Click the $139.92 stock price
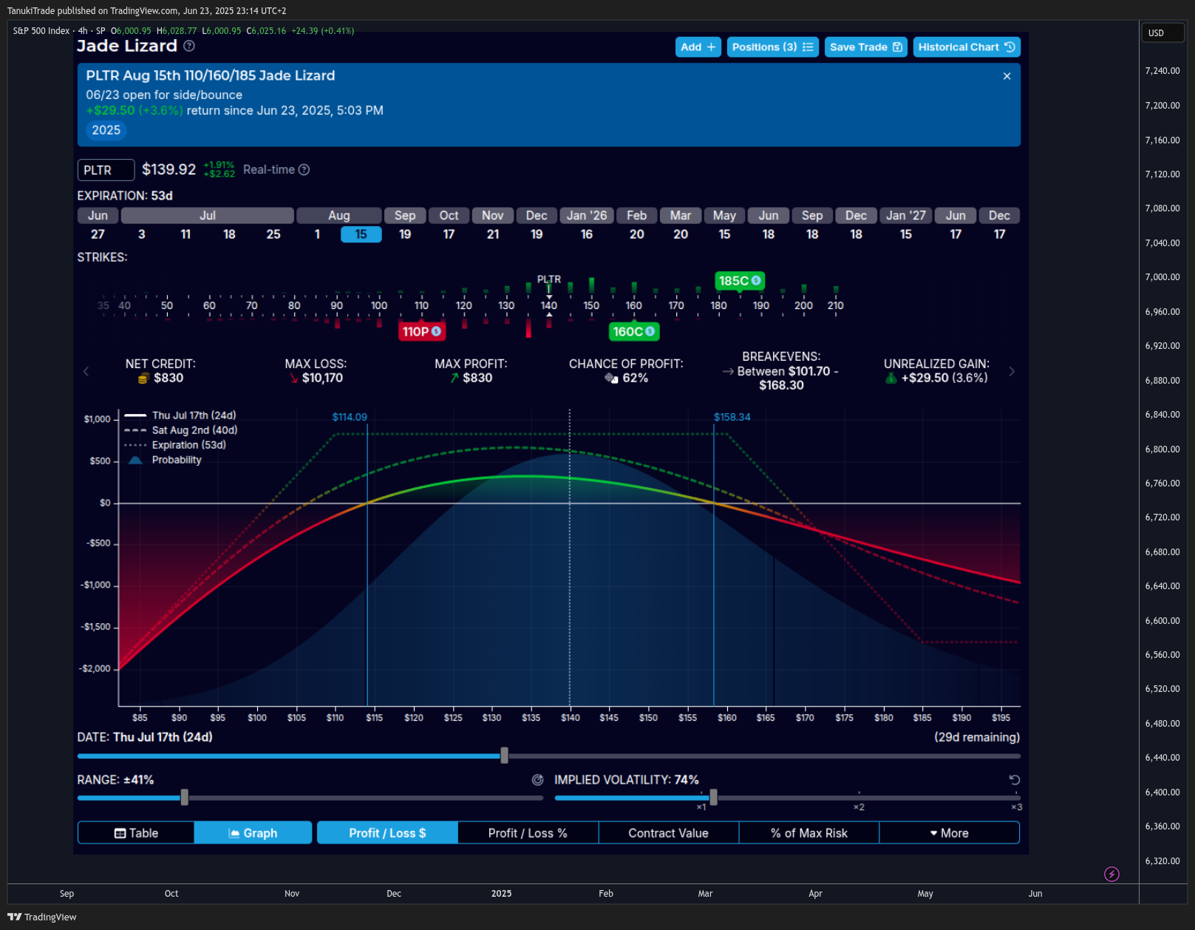The image size is (1195, 930). tap(168, 169)
